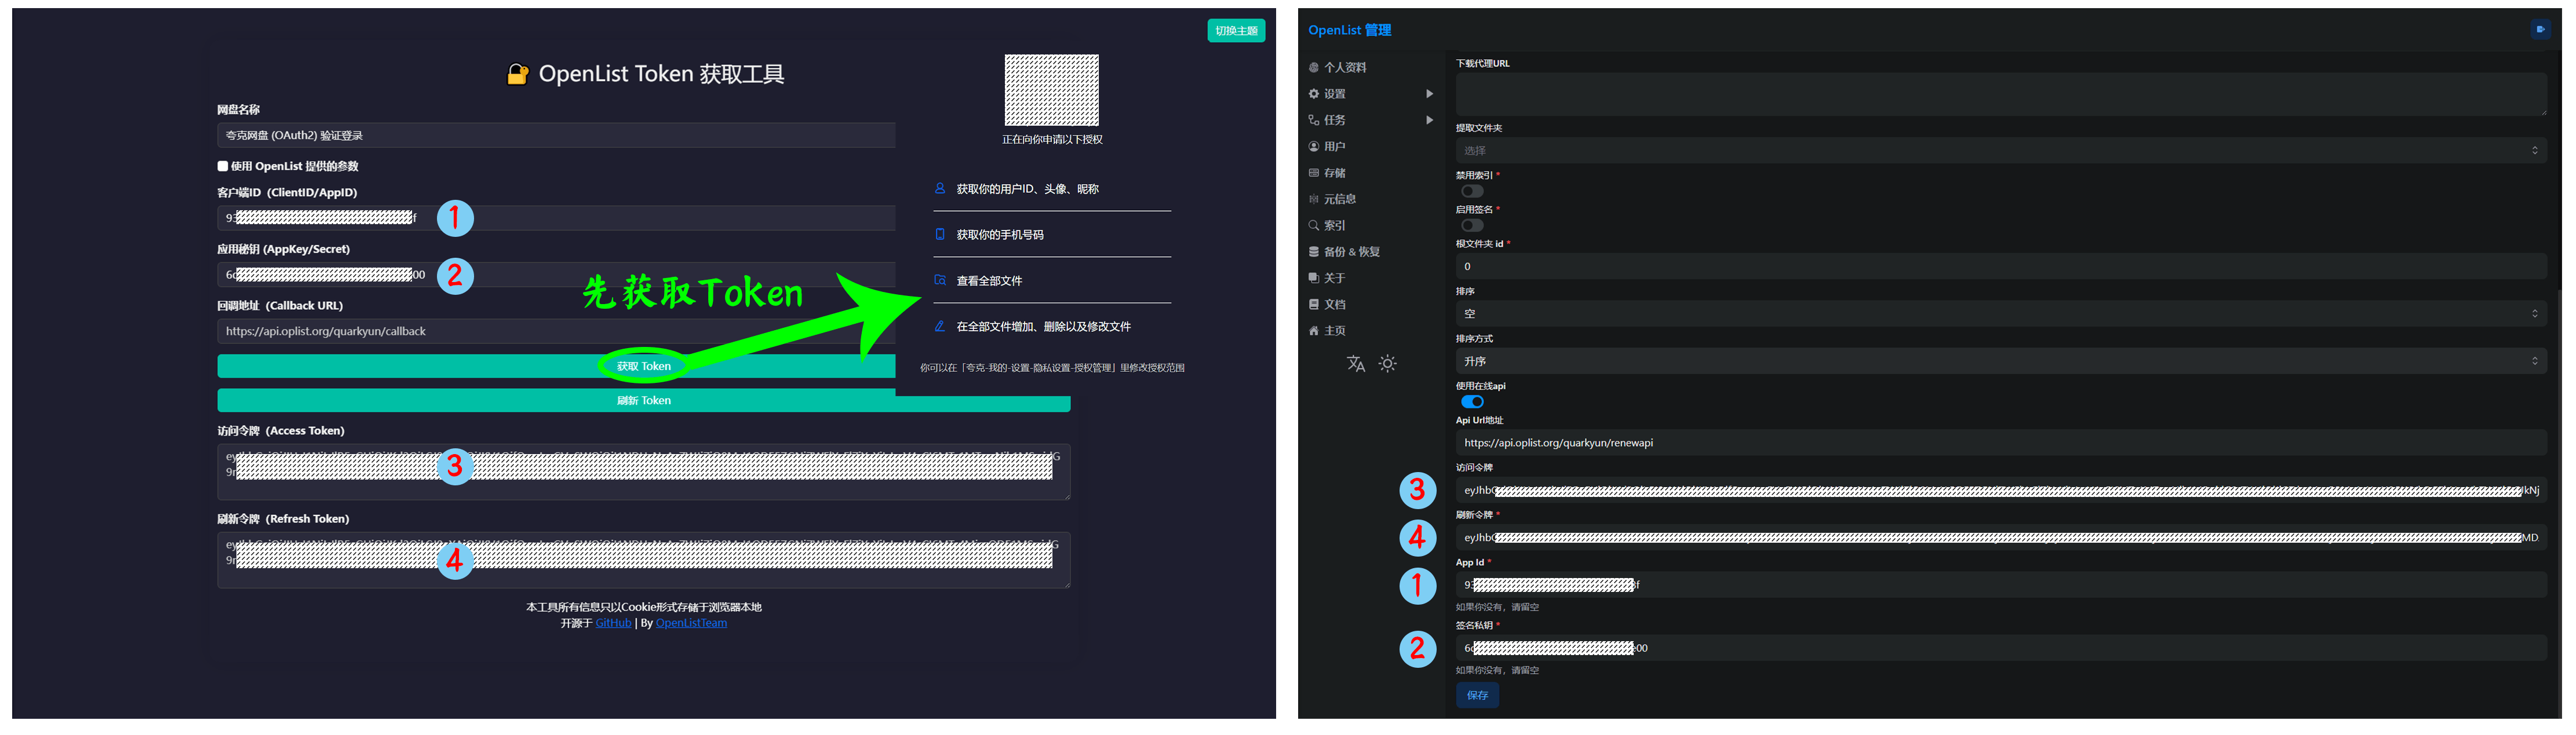
Task: Expand the 任务 submenu arrow
Action: [1429, 120]
